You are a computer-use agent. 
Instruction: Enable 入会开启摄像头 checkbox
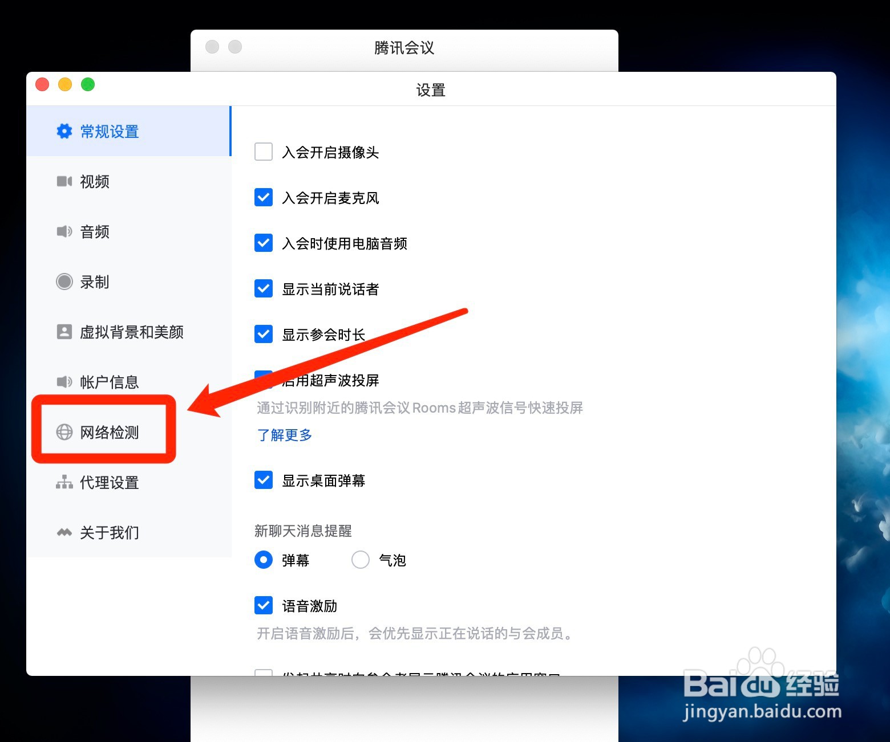(x=264, y=152)
